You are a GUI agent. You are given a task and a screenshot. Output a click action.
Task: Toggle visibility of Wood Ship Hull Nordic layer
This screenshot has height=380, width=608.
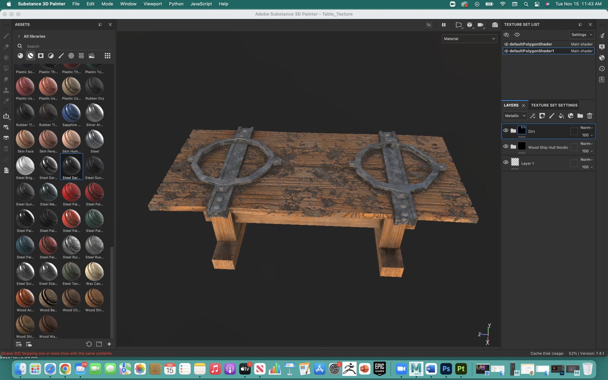(x=506, y=146)
